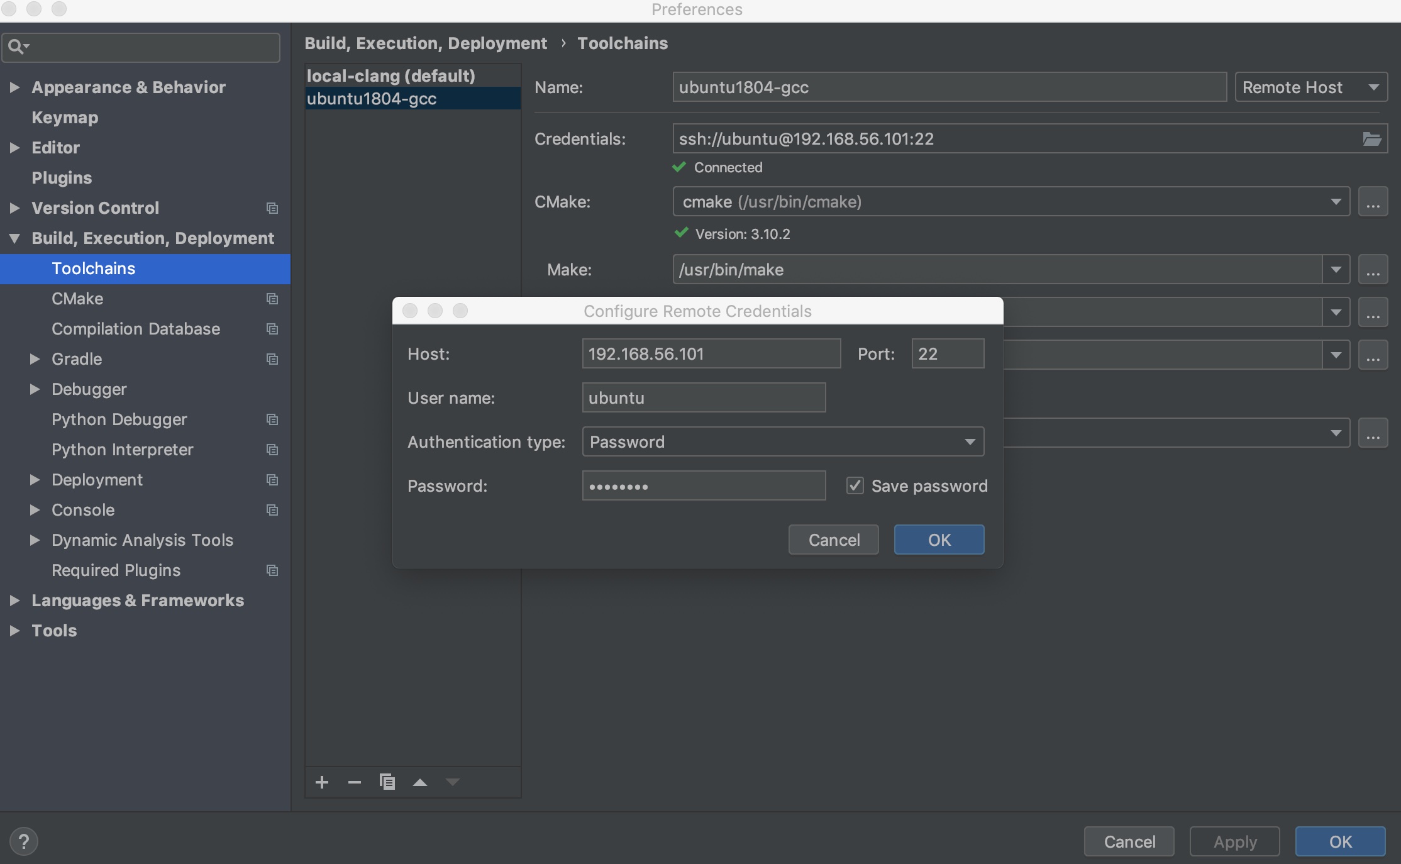1401x864 pixels.
Task: Click the folder icon in the Credentials field
Action: (x=1371, y=139)
